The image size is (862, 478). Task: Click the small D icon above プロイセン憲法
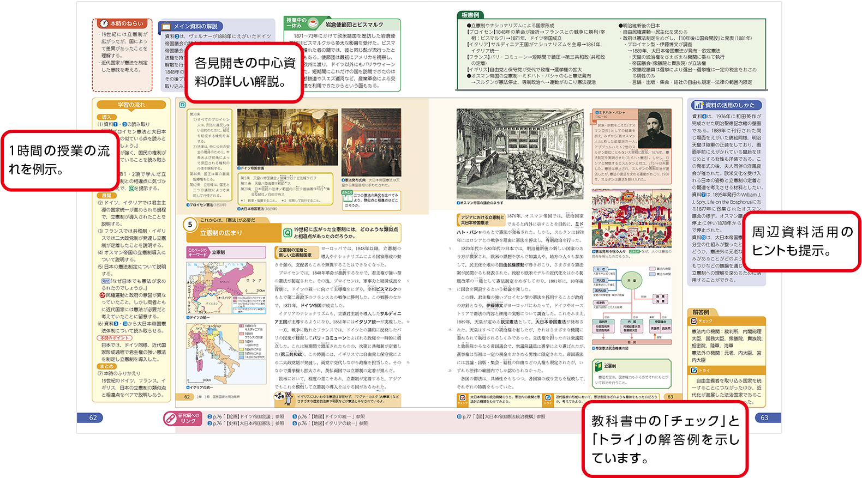(x=182, y=105)
